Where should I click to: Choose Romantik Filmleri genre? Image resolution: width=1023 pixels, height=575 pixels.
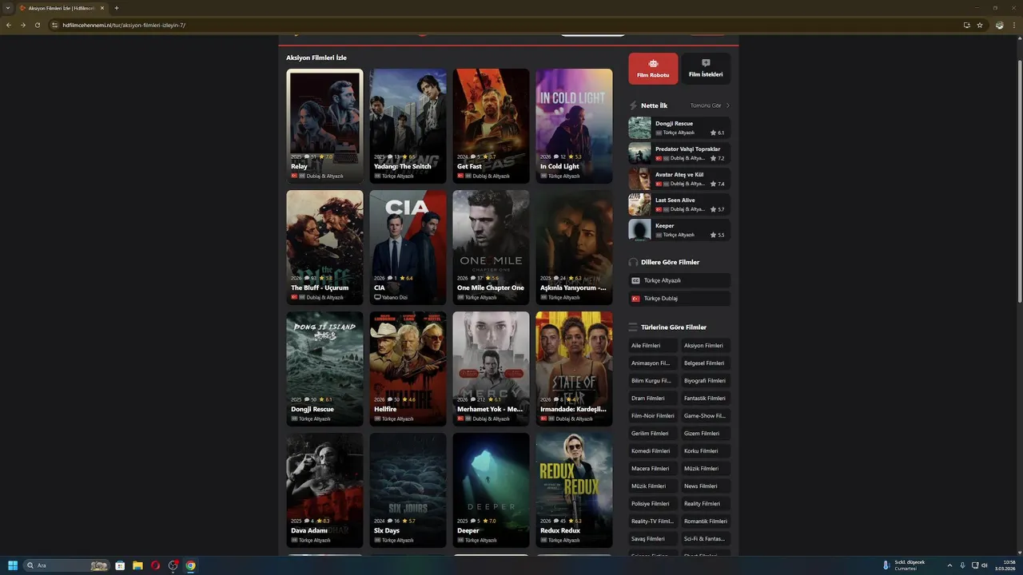pos(706,521)
